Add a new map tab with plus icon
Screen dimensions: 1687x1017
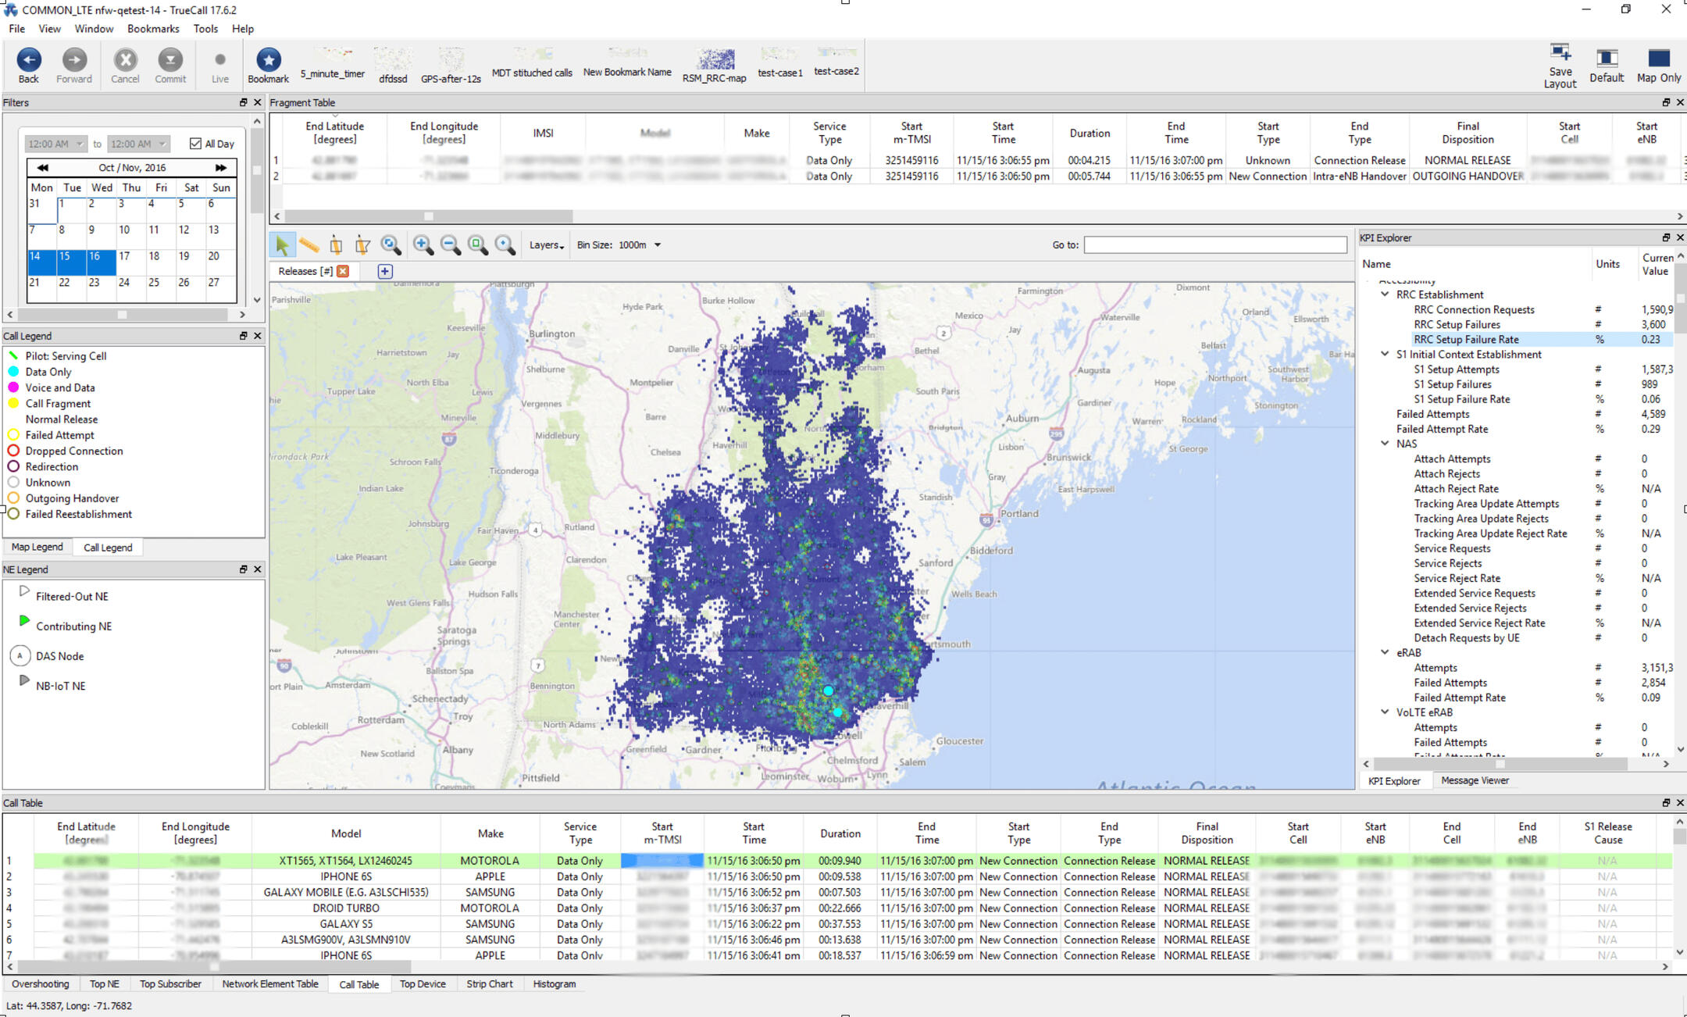pos(384,271)
